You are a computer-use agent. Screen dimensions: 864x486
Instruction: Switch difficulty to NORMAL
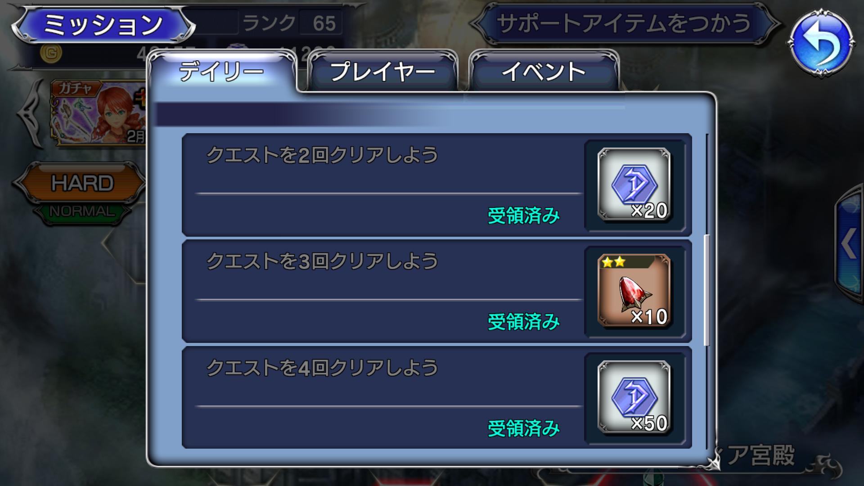pos(82,211)
